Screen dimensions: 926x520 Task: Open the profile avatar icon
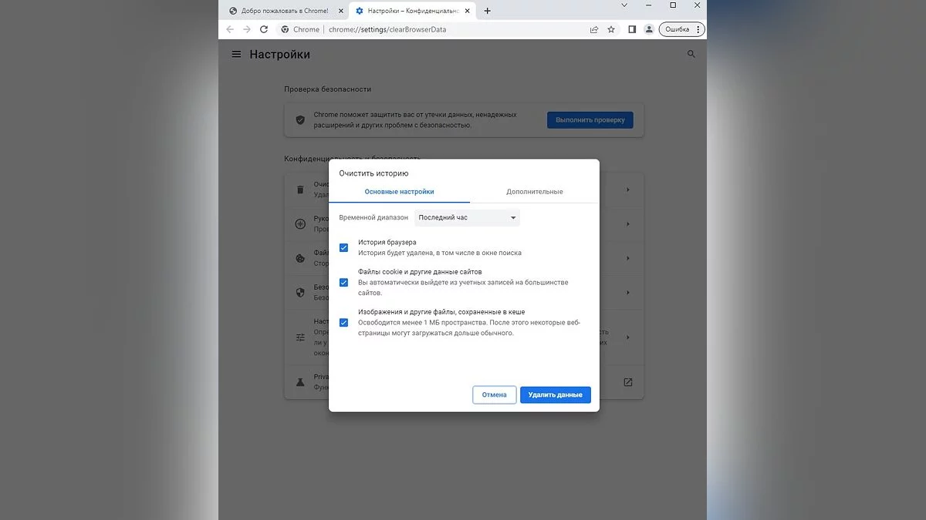[x=649, y=29]
